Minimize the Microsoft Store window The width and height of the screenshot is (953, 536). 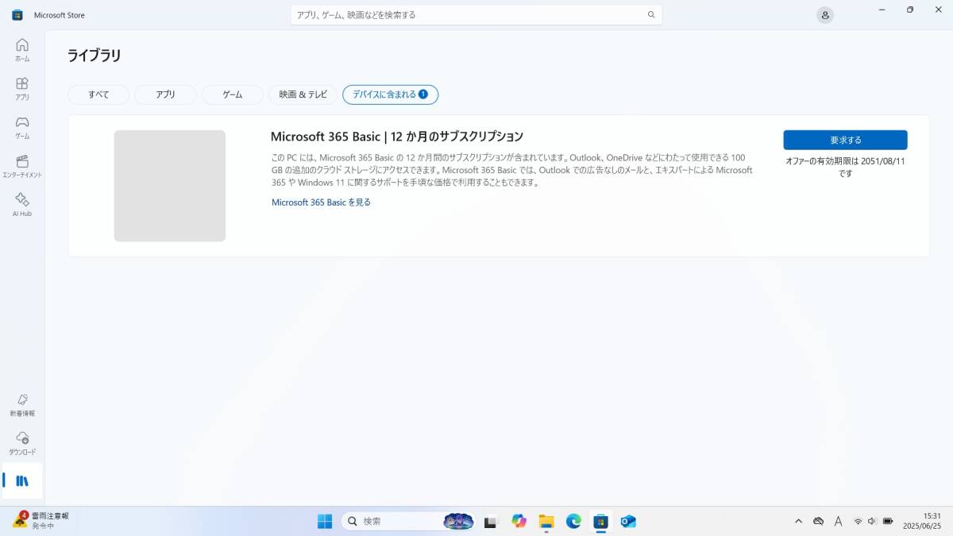tap(882, 10)
